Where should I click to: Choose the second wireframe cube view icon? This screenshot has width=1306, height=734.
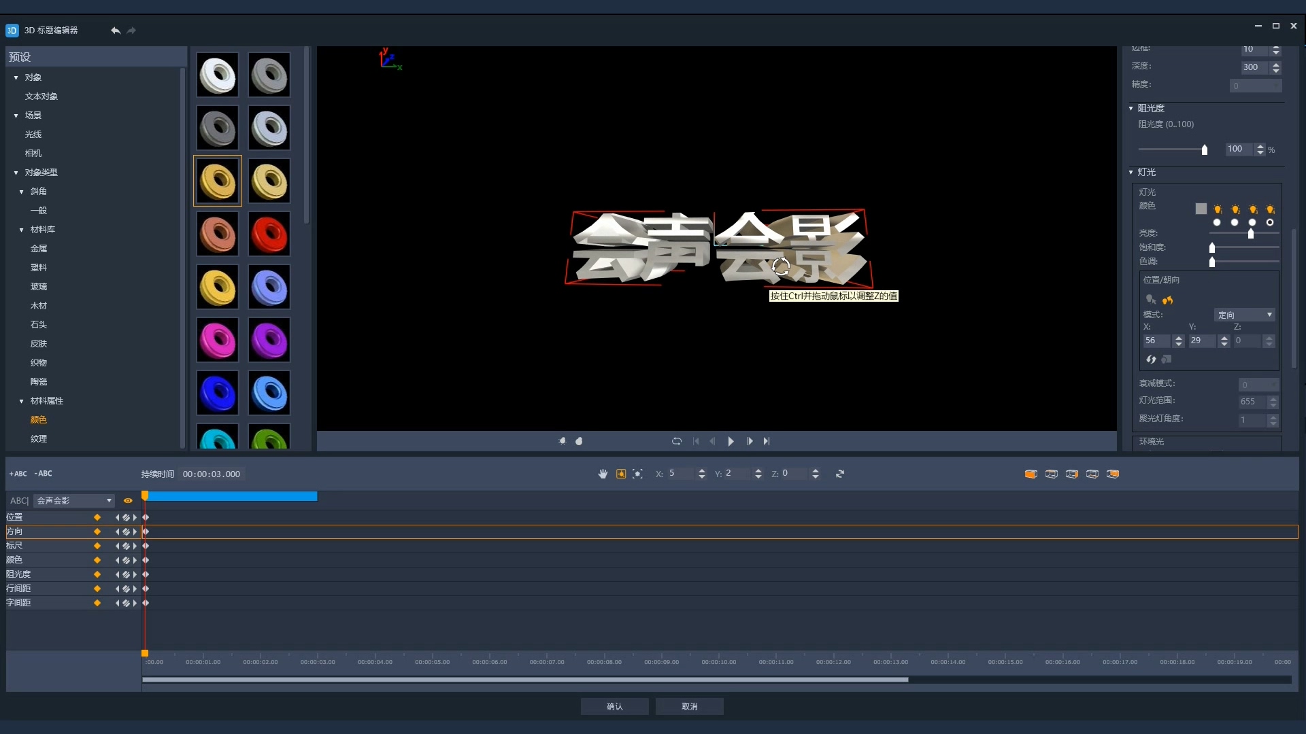pos(1052,474)
